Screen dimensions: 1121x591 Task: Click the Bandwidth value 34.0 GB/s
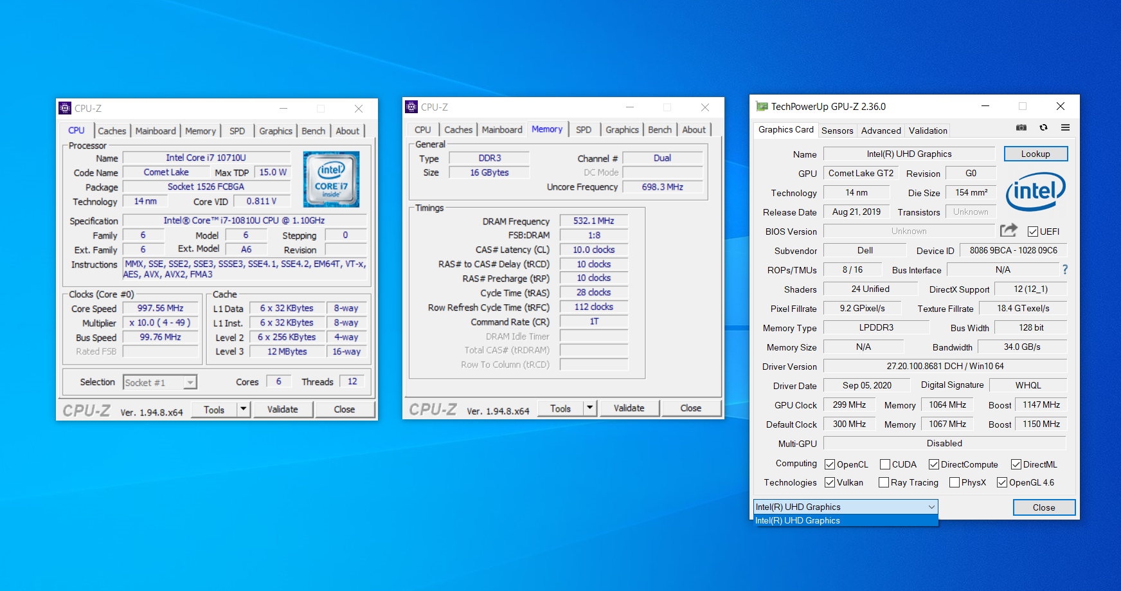coord(1022,347)
